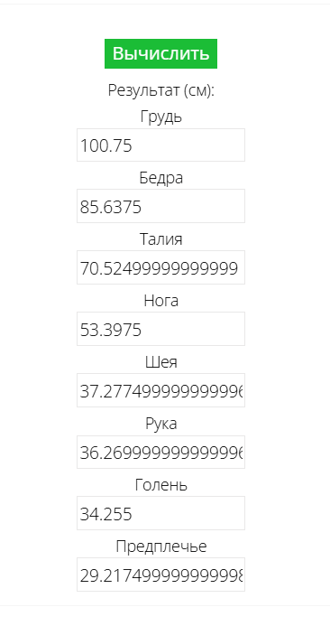Click the Грудь label
Screen dimensions: 330x626
(x=161, y=117)
